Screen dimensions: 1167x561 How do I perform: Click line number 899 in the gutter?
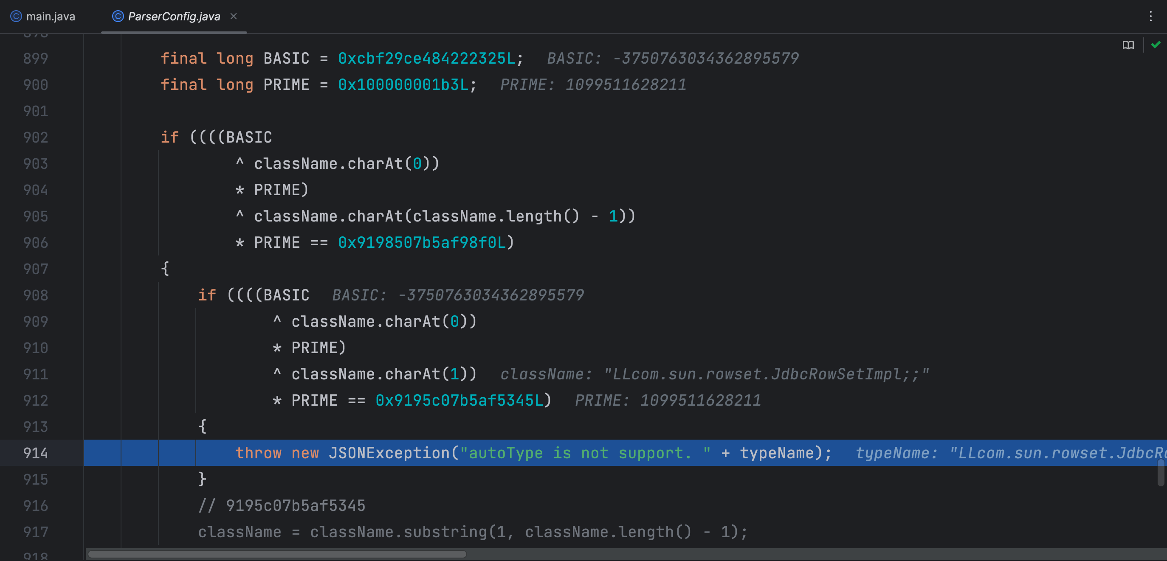point(35,59)
